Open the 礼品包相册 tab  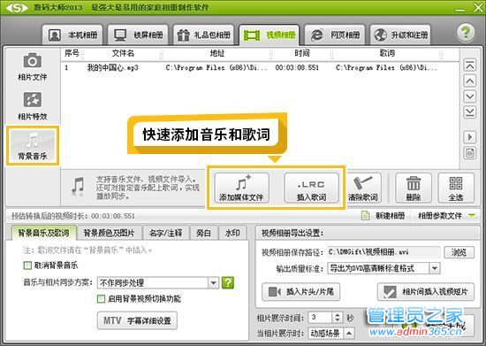(203, 35)
